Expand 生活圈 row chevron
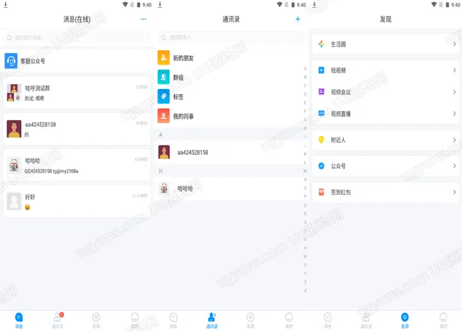462x331 pixels. tap(454, 44)
